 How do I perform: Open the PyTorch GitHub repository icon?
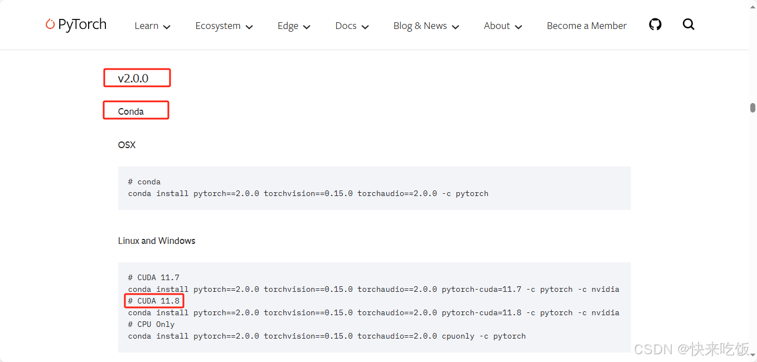coord(655,25)
